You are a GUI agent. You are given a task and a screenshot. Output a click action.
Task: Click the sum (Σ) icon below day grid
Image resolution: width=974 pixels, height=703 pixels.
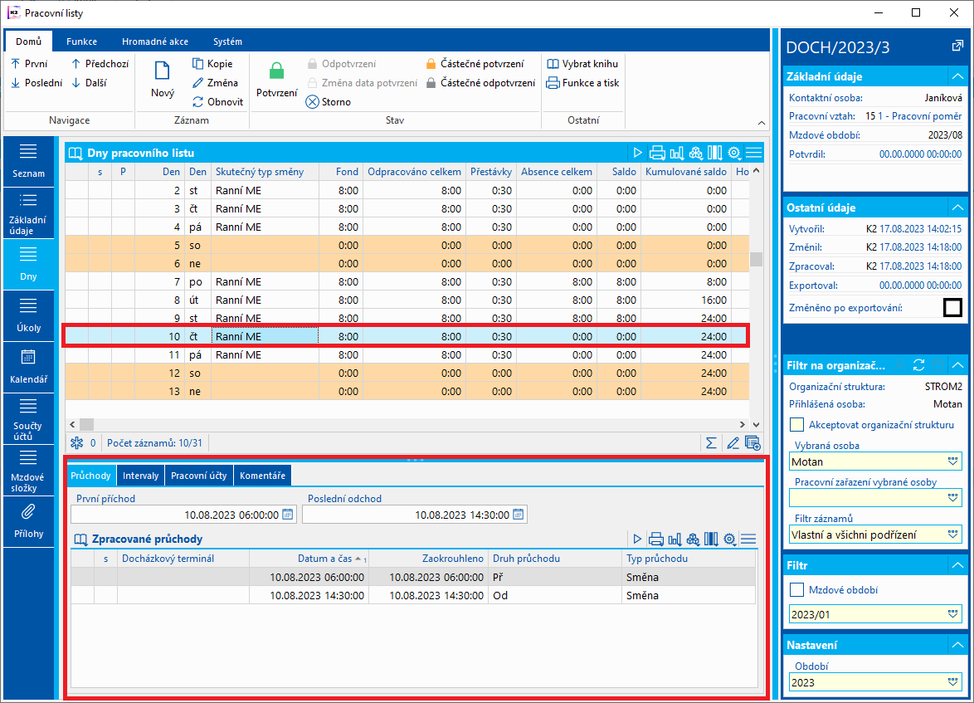click(x=711, y=442)
